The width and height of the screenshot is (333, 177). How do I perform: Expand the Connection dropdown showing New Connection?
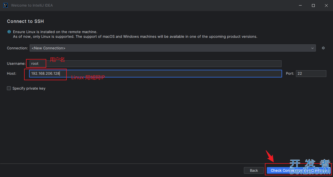tap(172, 48)
